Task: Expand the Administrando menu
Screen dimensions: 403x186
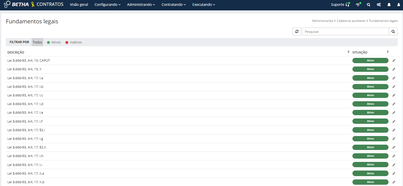Action: coord(141,5)
